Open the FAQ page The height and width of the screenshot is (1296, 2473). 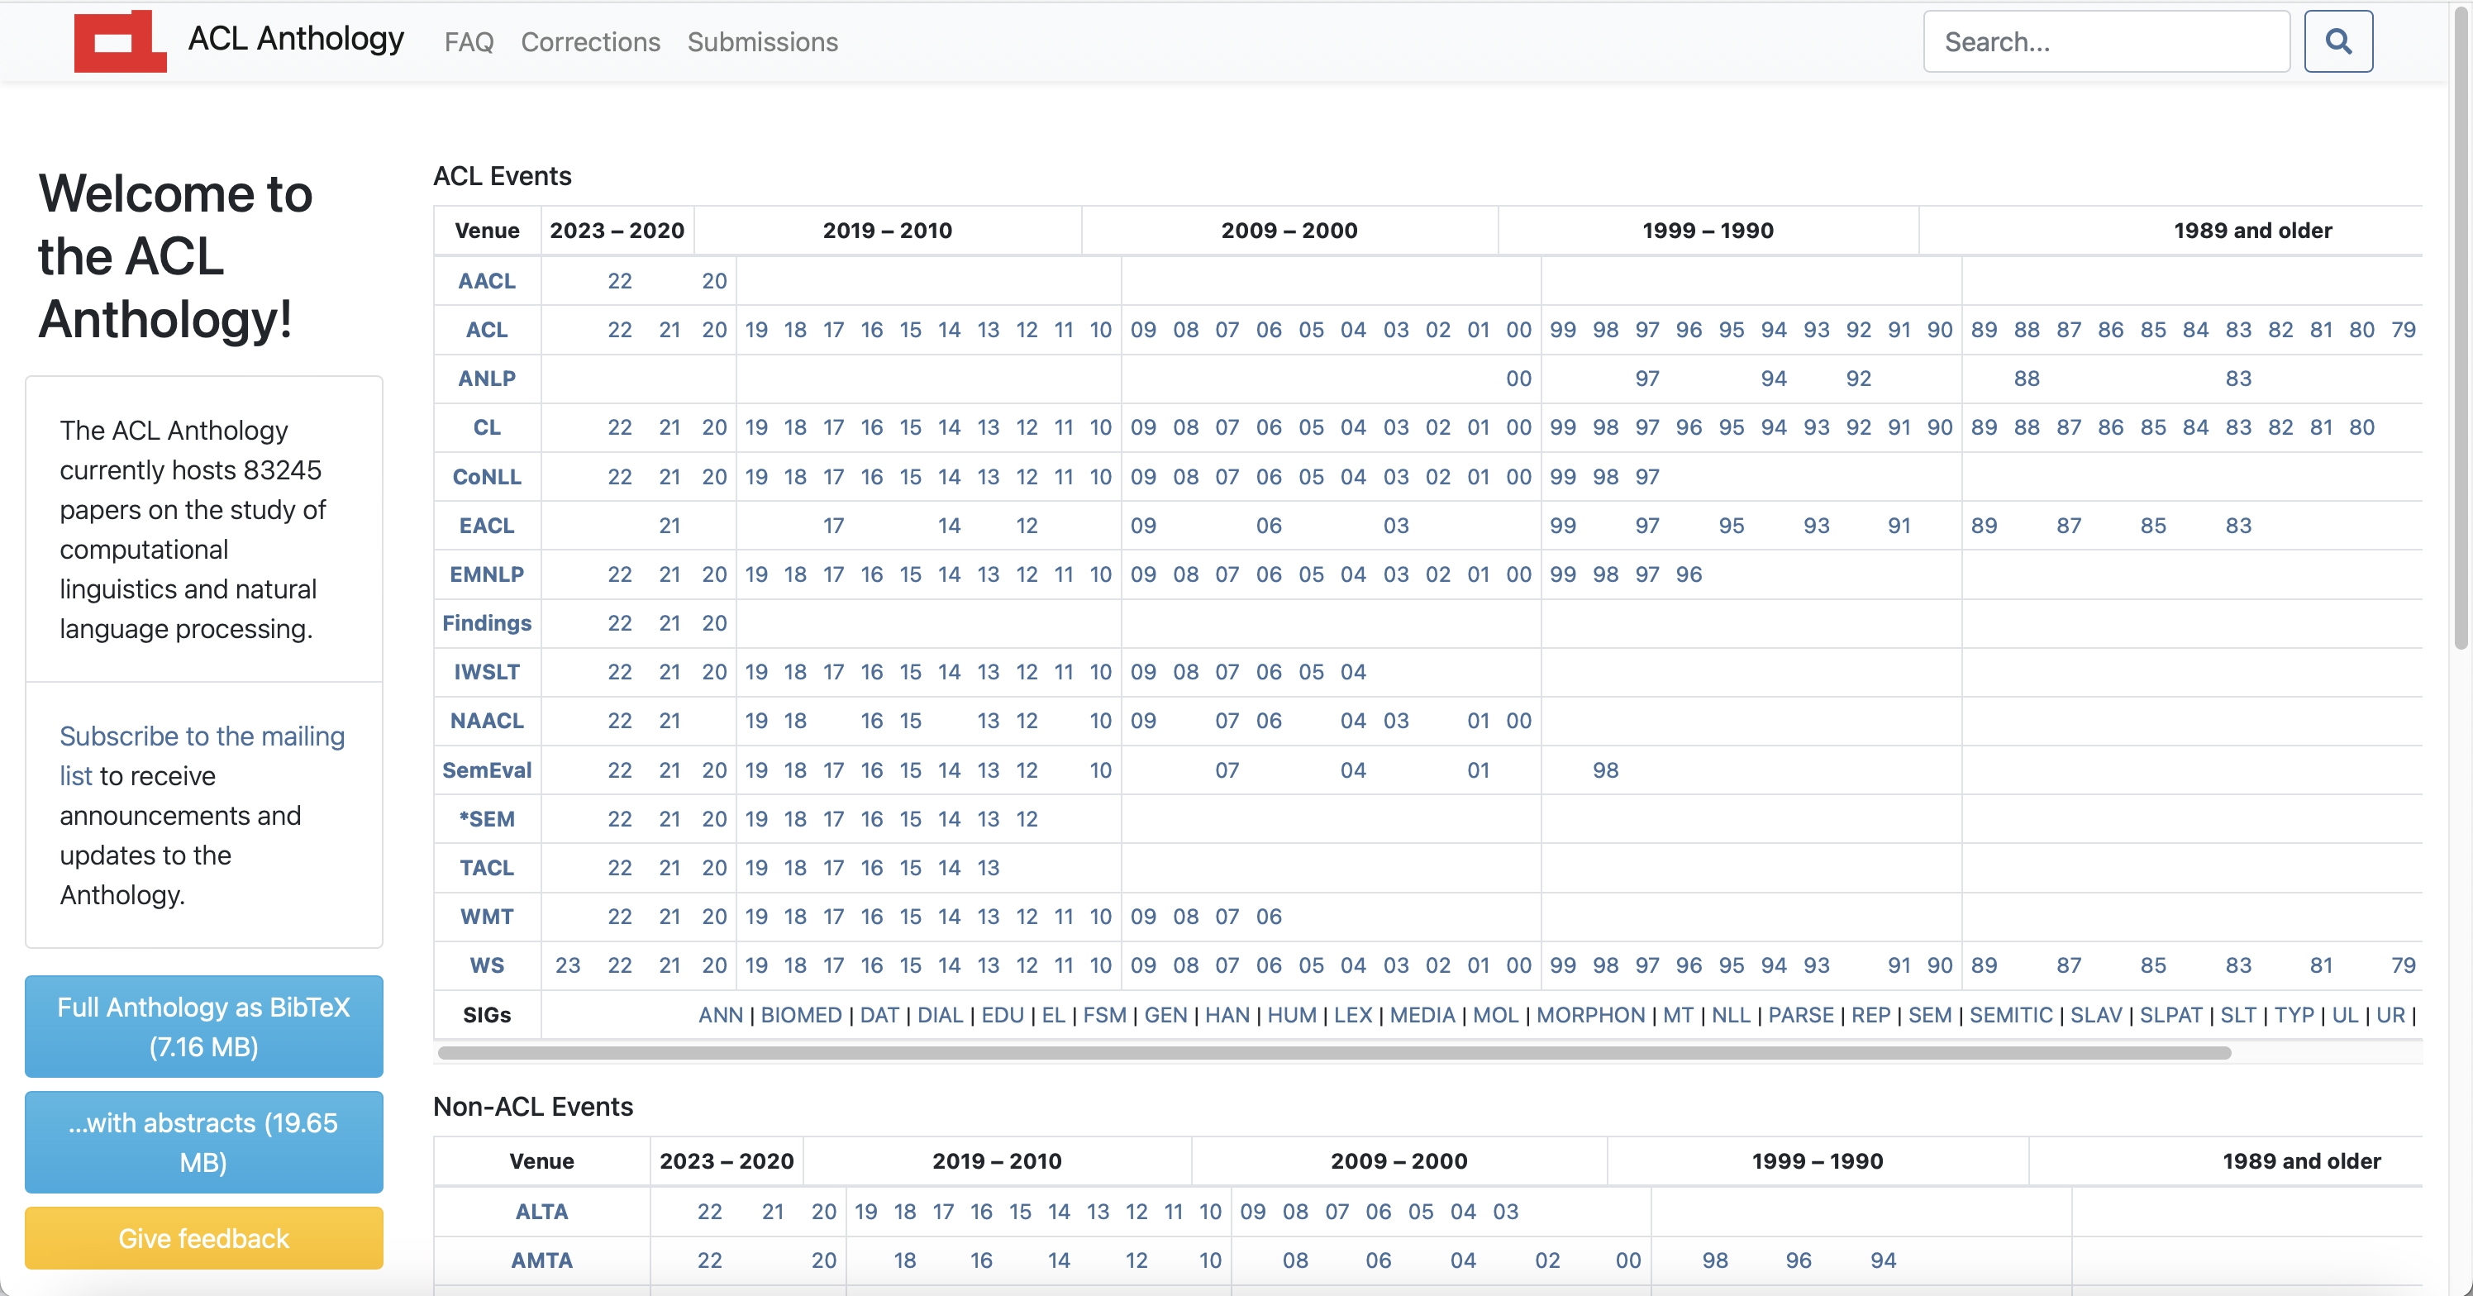tap(468, 42)
